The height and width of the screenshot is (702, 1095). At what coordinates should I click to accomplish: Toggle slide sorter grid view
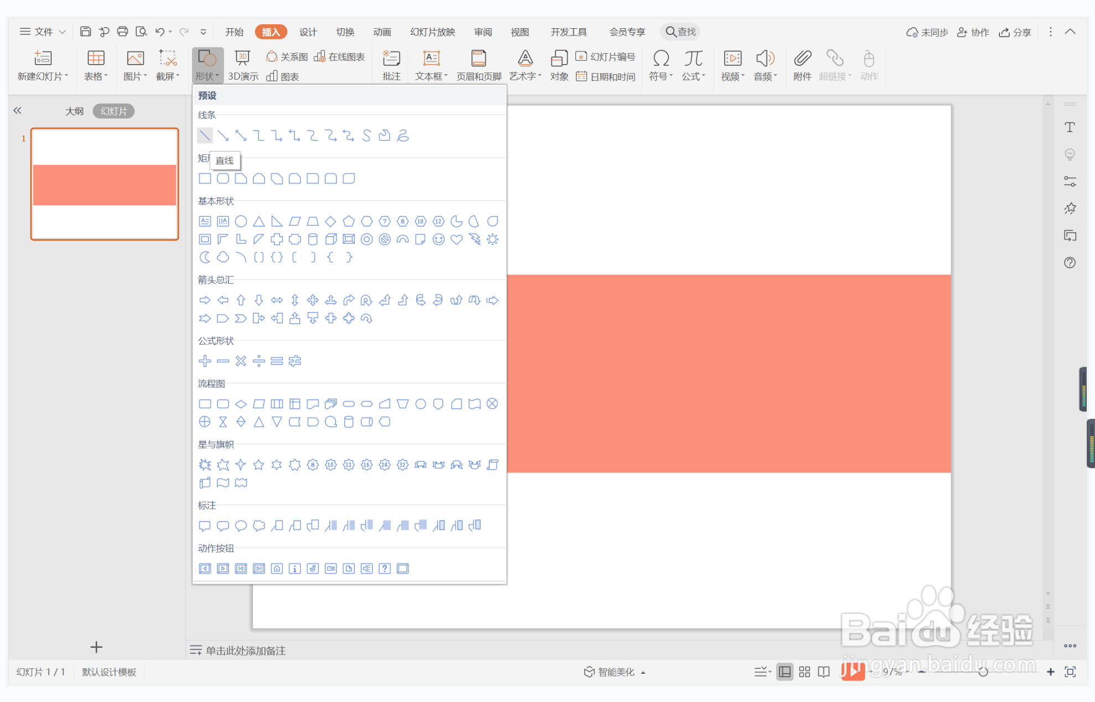pyautogui.click(x=805, y=672)
